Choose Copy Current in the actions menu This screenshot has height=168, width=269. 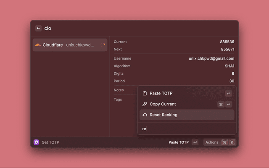(x=163, y=104)
